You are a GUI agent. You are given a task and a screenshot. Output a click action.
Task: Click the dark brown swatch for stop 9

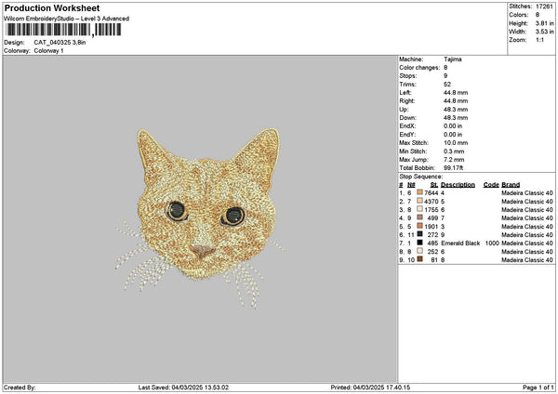pos(421,259)
